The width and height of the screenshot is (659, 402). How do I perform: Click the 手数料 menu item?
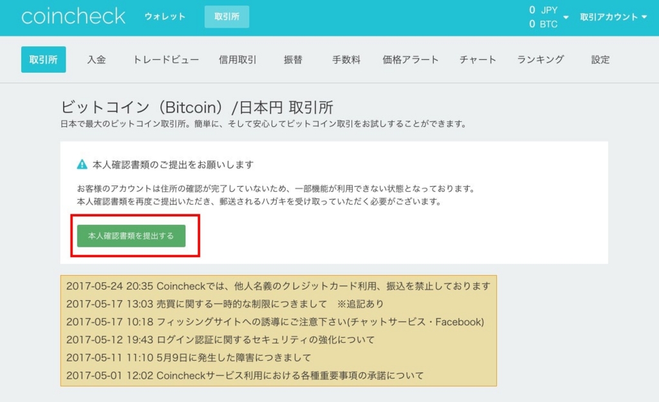[x=346, y=59]
